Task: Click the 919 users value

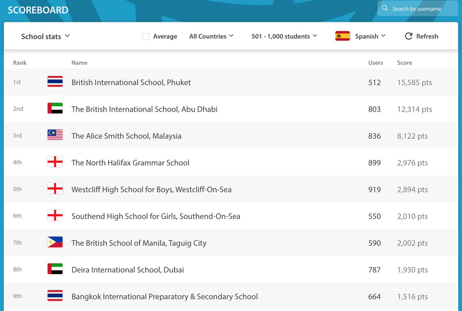Action: pyautogui.click(x=374, y=190)
